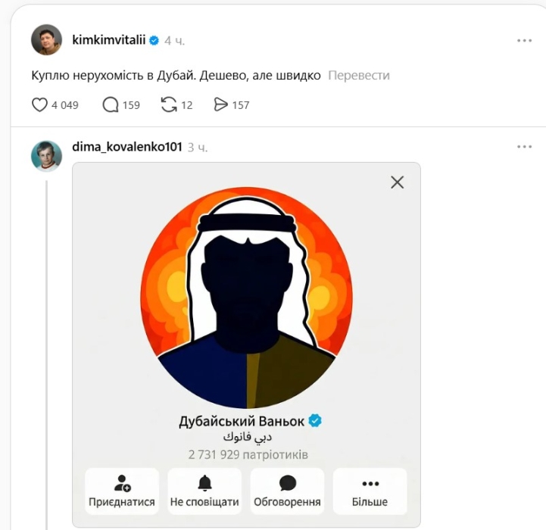Open more options for the kimkimvitalii post
The height and width of the screenshot is (530, 546).
click(x=524, y=40)
